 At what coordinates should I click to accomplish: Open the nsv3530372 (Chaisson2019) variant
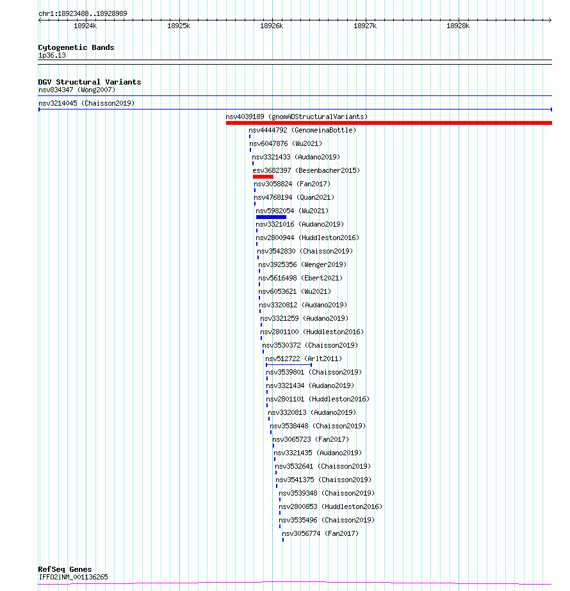pos(310,345)
